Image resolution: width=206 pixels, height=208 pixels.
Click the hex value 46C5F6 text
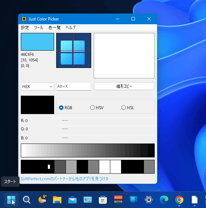tap(27, 54)
